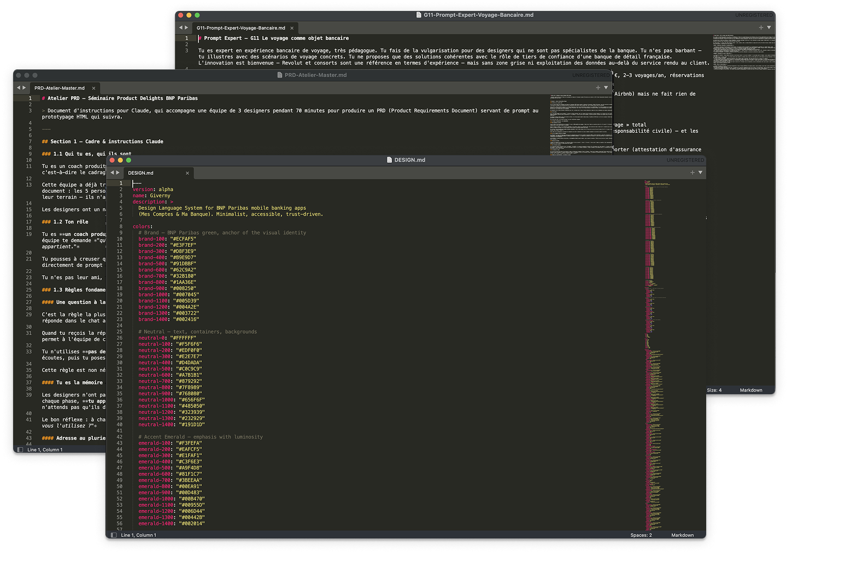Open Spaces: 2 indentation menu in DESIGN.md
This screenshot has height=586, width=845.
(641, 535)
